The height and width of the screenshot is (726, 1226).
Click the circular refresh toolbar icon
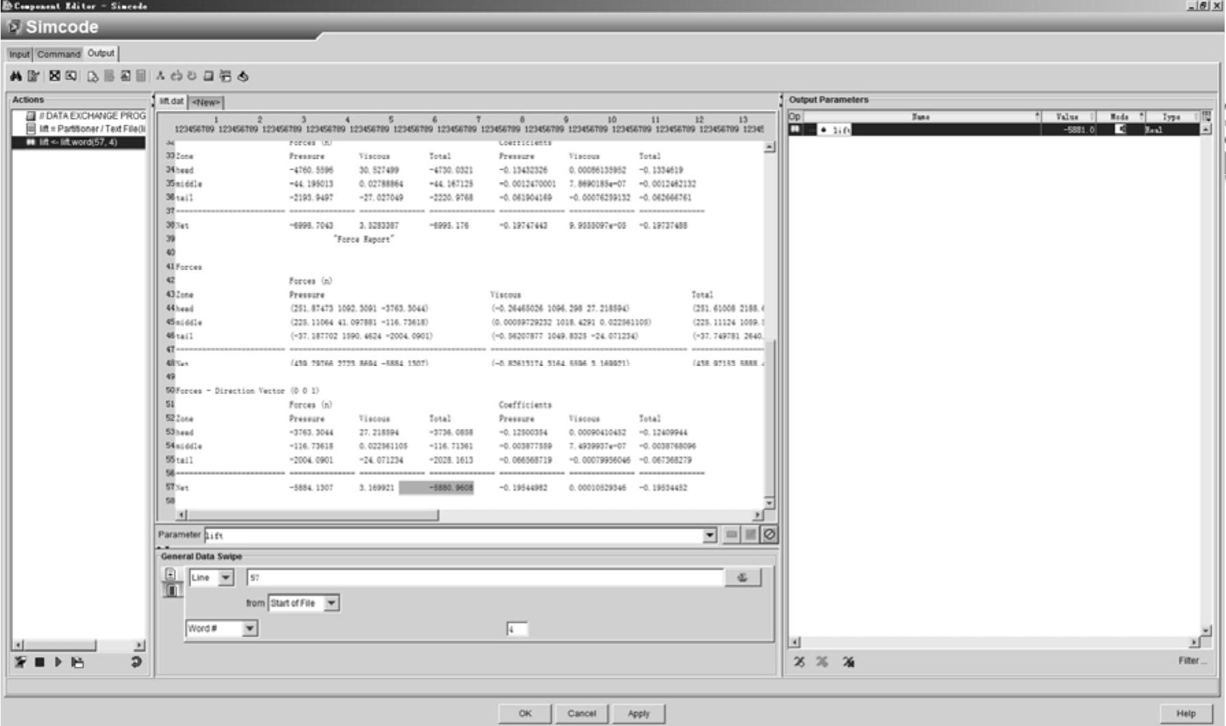[192, 76]
